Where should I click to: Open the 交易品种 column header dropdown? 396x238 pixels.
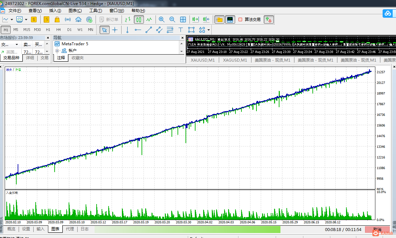17,45
